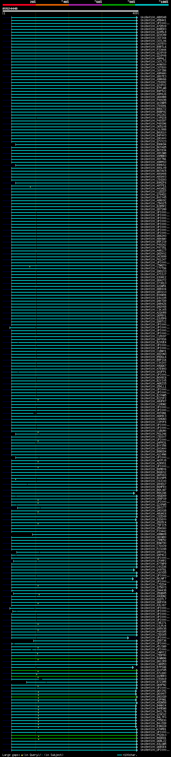Click hit label UniRef100_B9HK94
171x757 pixels.
click(x=153, y=144)
